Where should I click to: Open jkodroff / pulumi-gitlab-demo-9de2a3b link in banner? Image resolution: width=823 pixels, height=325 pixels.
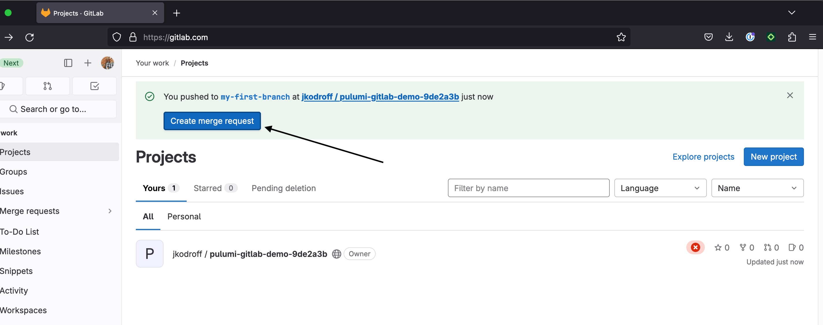click(380, 96)
